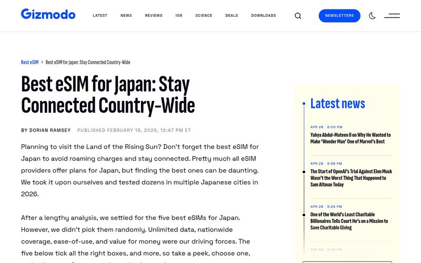
Task: Open the Latest news heading
Action: (x=338, y=104)
